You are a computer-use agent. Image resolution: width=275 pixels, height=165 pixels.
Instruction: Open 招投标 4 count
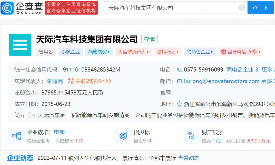(142, 141)
